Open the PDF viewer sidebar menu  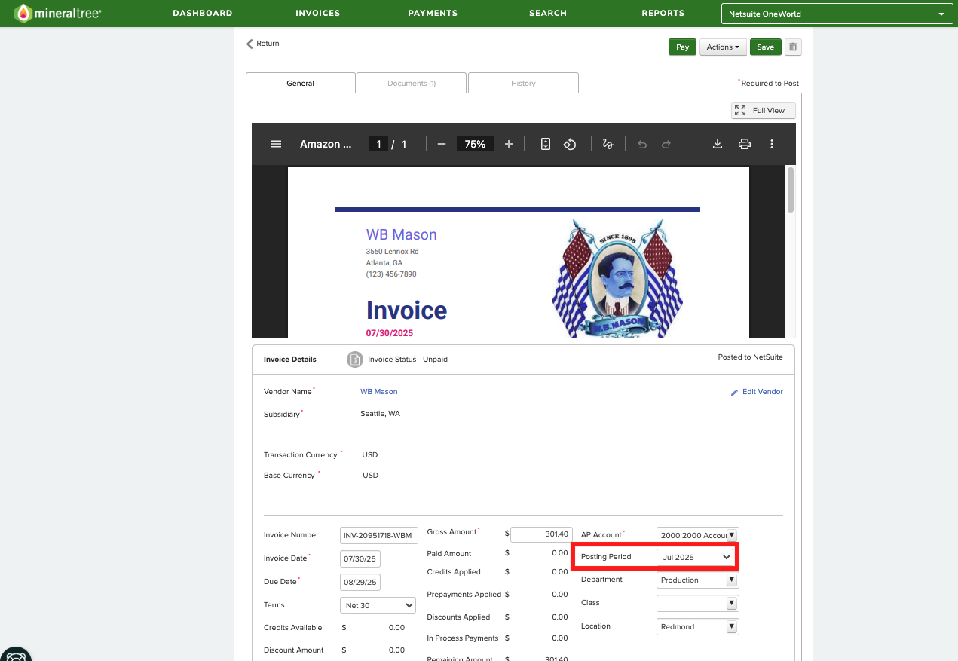276,144
